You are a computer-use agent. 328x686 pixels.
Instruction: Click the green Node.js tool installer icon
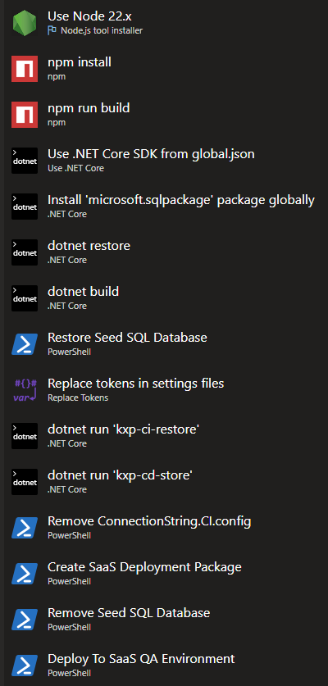tap(25, 23)
